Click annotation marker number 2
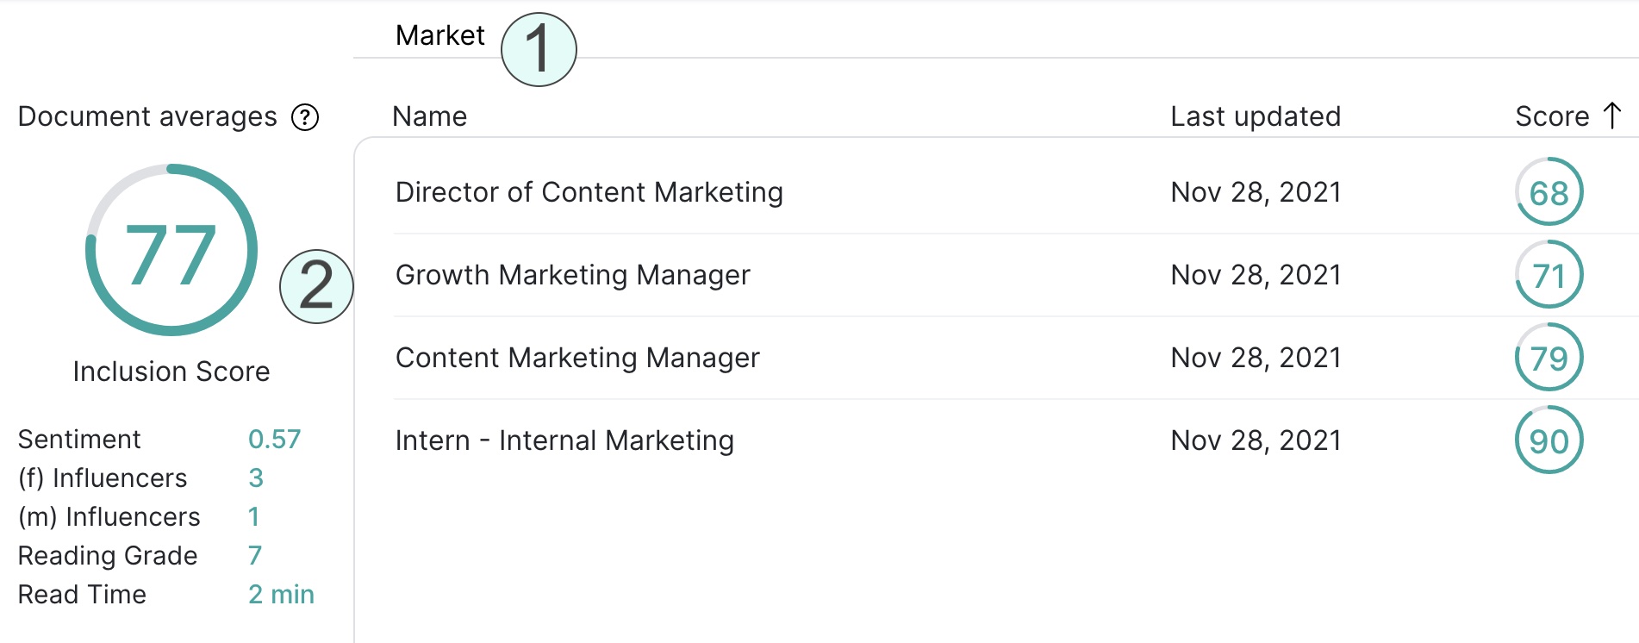The width and height of the screenshot is (1639, 643). click(316, 286)
